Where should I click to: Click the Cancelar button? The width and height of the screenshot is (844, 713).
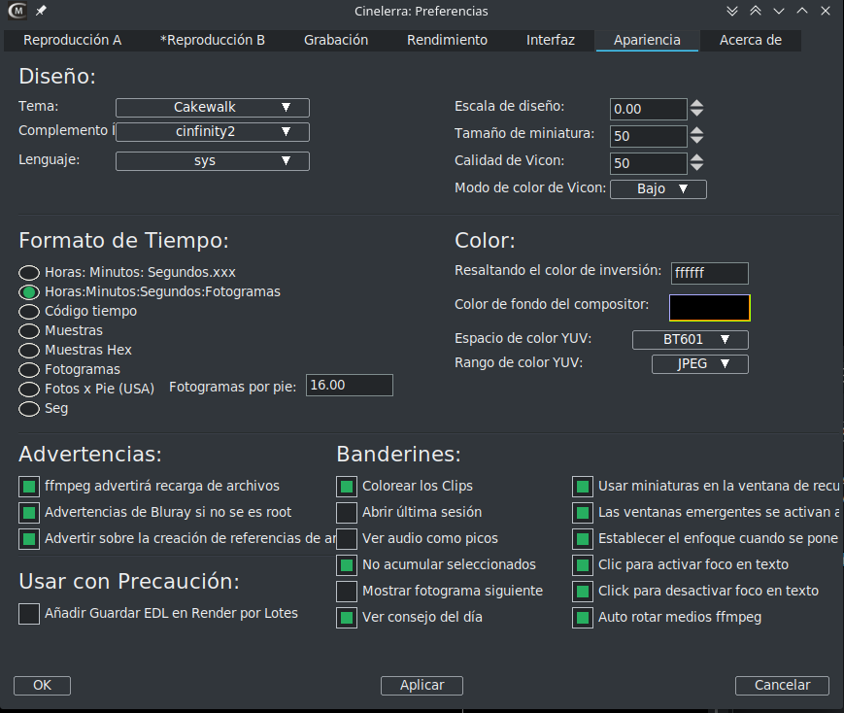tap(781, 685)
